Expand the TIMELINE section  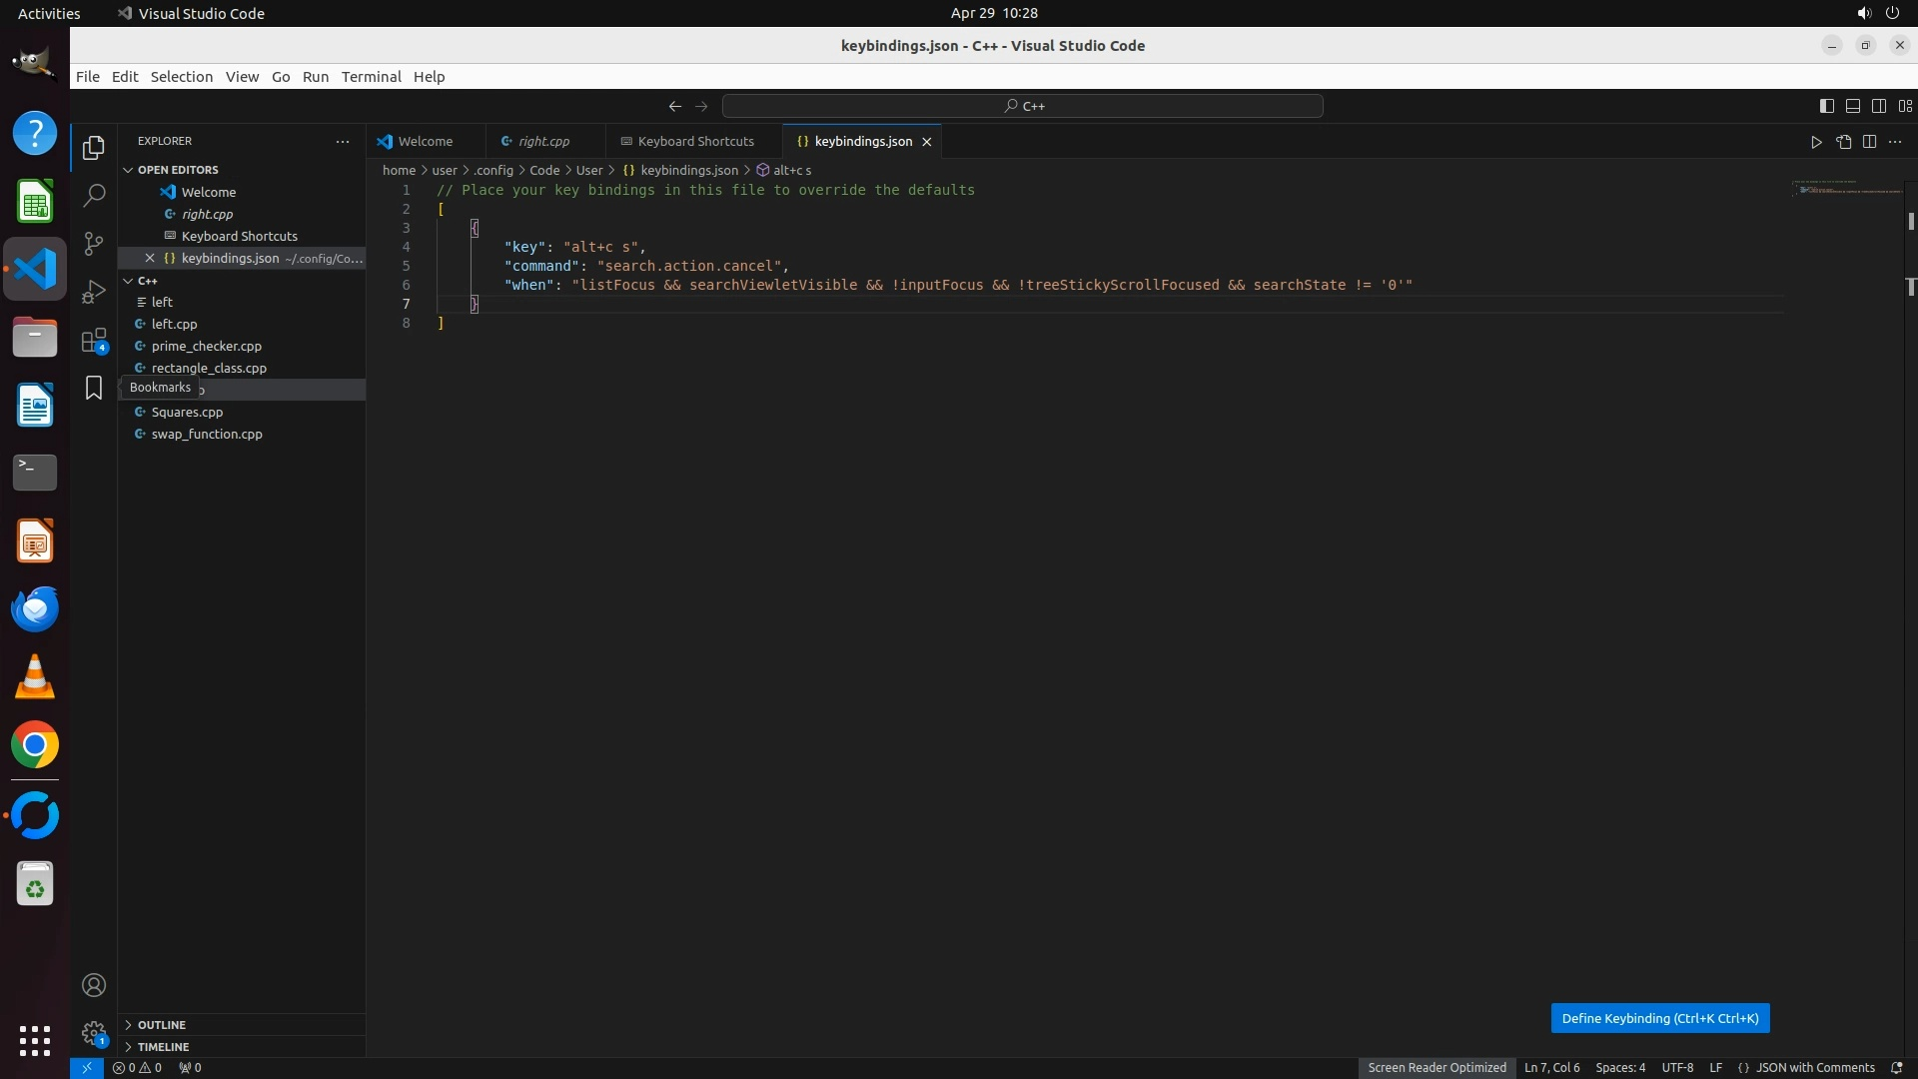[163, 1047]
